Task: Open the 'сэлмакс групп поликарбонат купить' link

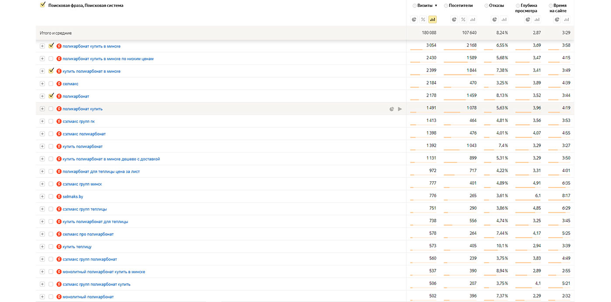Action: click(x=96, y=284)
